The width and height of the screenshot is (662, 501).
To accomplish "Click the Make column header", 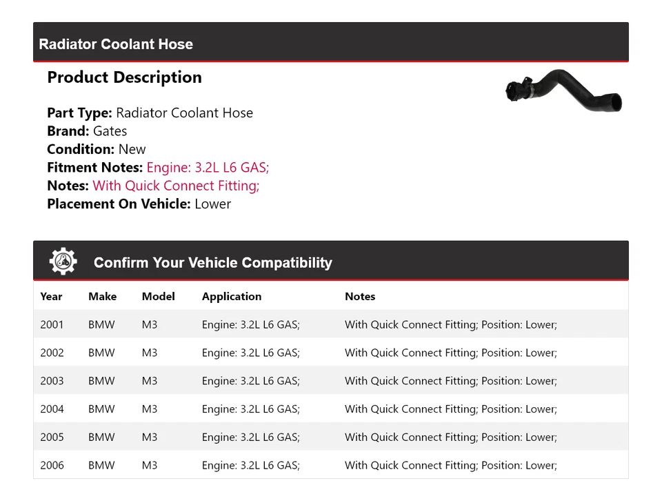I will 102,296.
